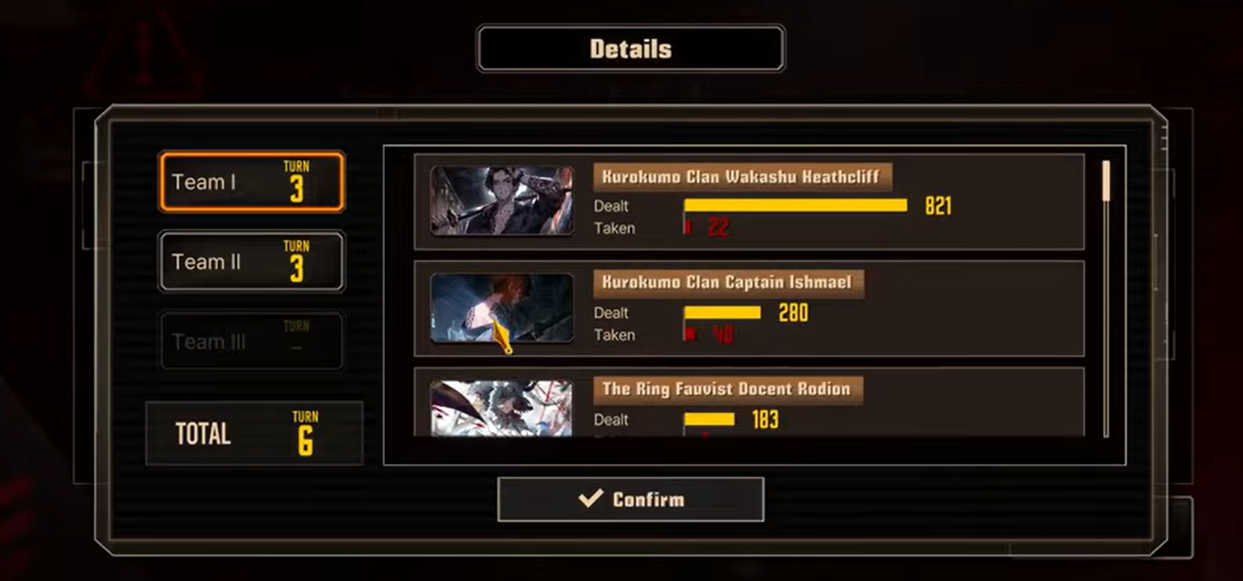Click the Kurokumo Clan Wakashu Heathcliff name label
1243x581 pixels.
[742, 177]
